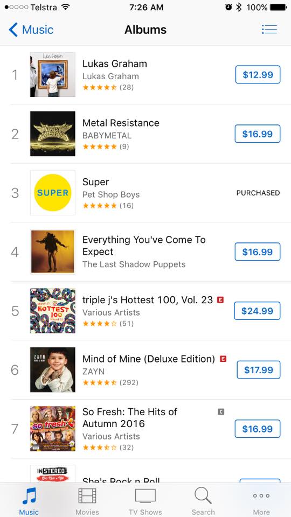Open So Fresh: The Hits of Autumn 2016

tap(130, 417)
